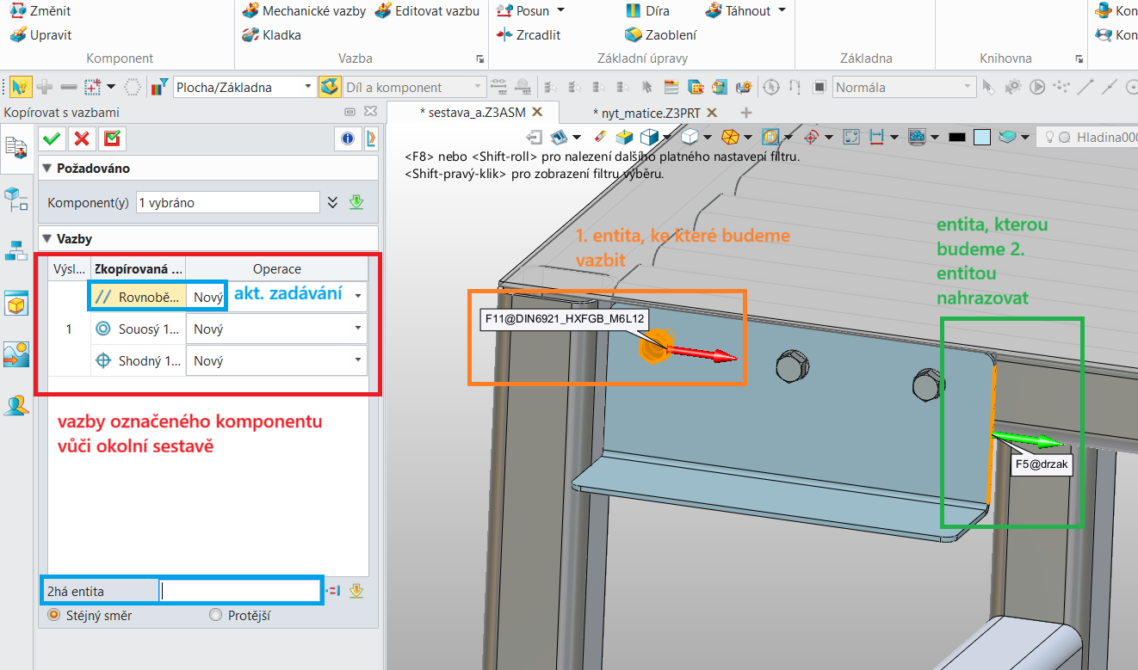
Task: Click the 2há entita input field
Action: (x=240, y=591)
